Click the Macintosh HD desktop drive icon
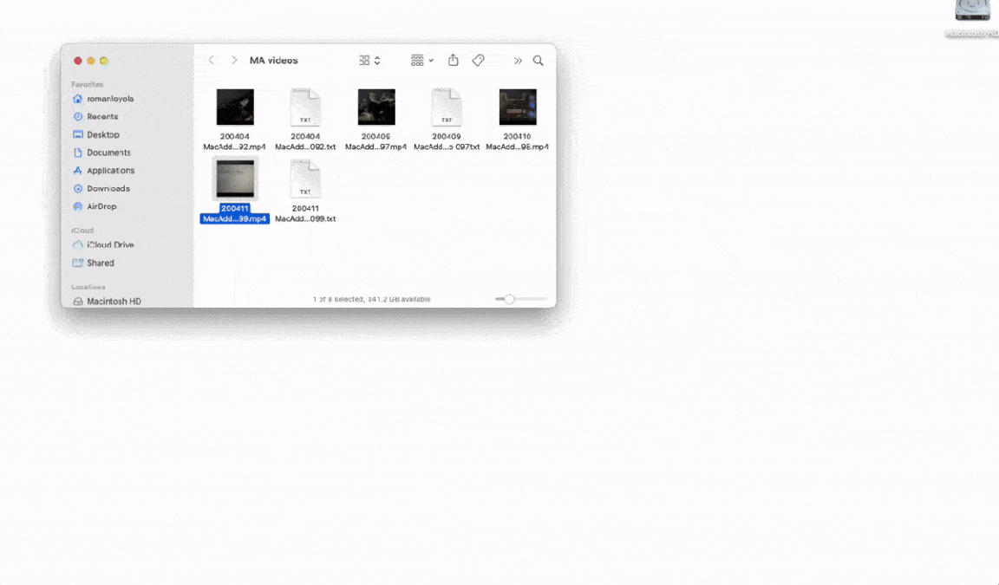Screen dimensions: 999x585 tap(972, 10)
